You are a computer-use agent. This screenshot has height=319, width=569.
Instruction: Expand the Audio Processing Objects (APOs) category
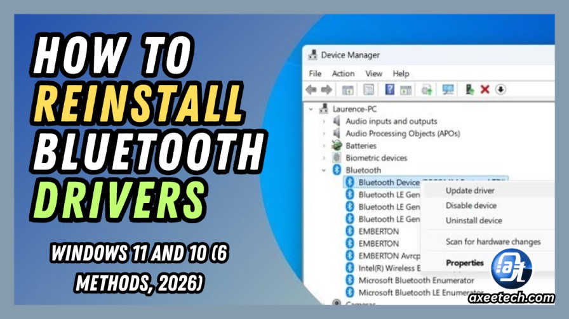(x=324, y=133)
